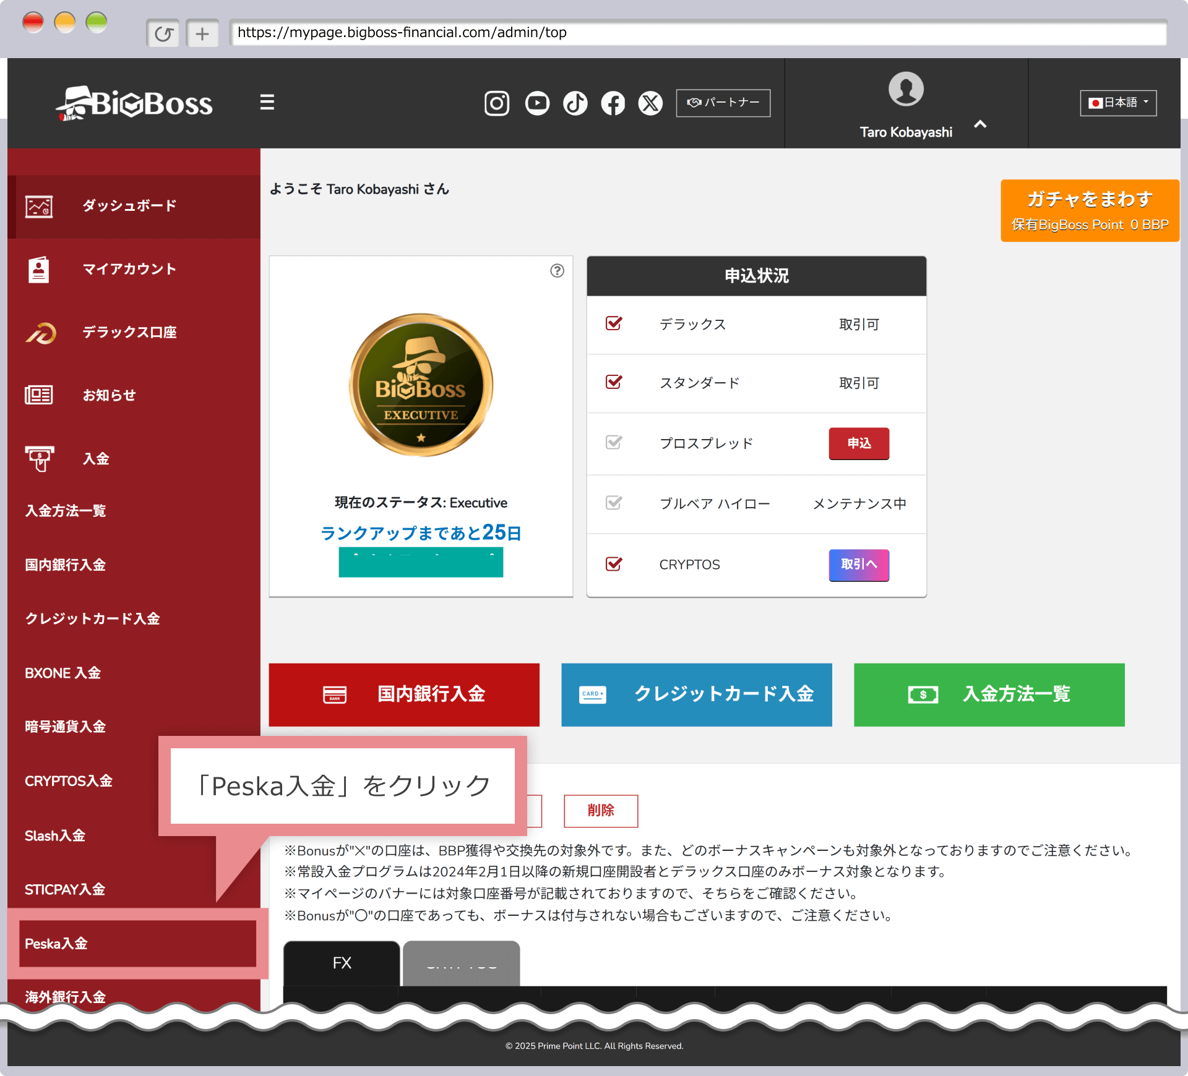Screen dimensions: 1188x1076
Task: Open the 日本語 language dropdown
Action: click(x=1118, y=103)
